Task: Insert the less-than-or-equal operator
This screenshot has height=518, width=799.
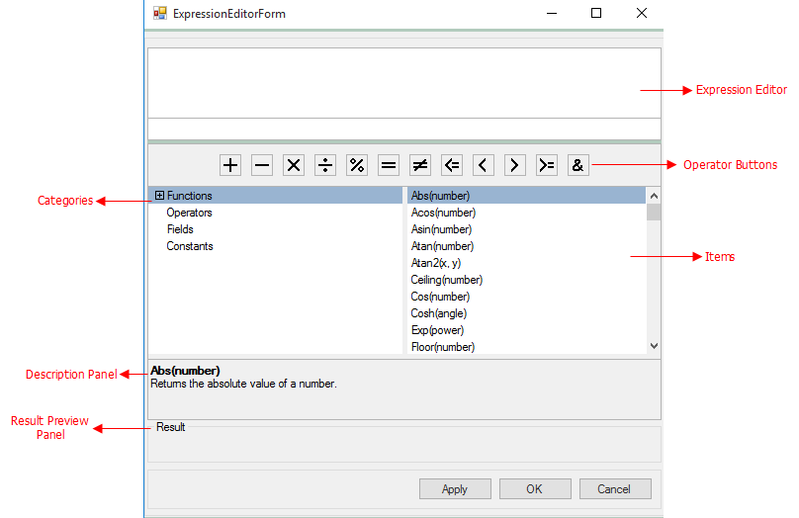Action: coord(451,165)
